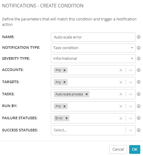Viewport: 143px width, 156px height.
Task: Remove the Error tag from Failure Statuses
Action: (x=66, y=118)
